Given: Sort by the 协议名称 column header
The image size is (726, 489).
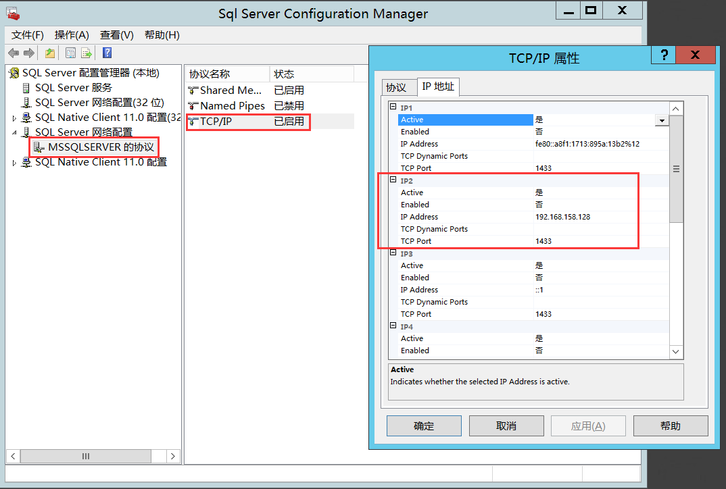Looking at the screenshot, I should tap(227, 74).
